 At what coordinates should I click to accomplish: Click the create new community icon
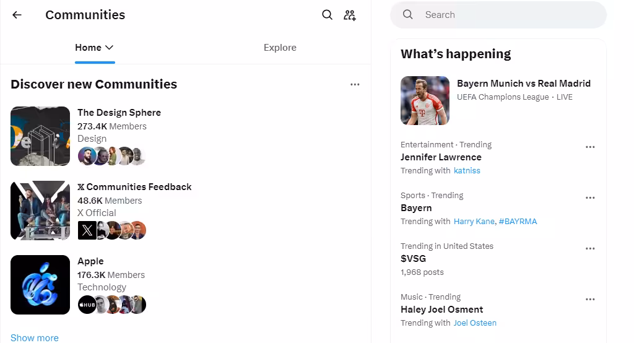pyautogui.click(x=350, y=15)
